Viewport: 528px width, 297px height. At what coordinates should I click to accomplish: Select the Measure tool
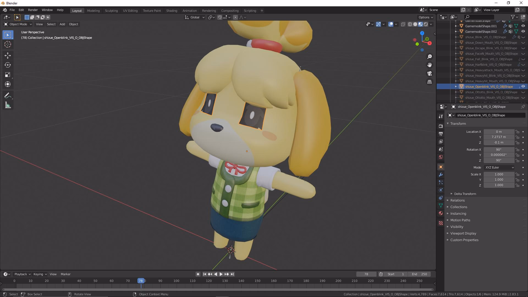(x=8, y=105)
